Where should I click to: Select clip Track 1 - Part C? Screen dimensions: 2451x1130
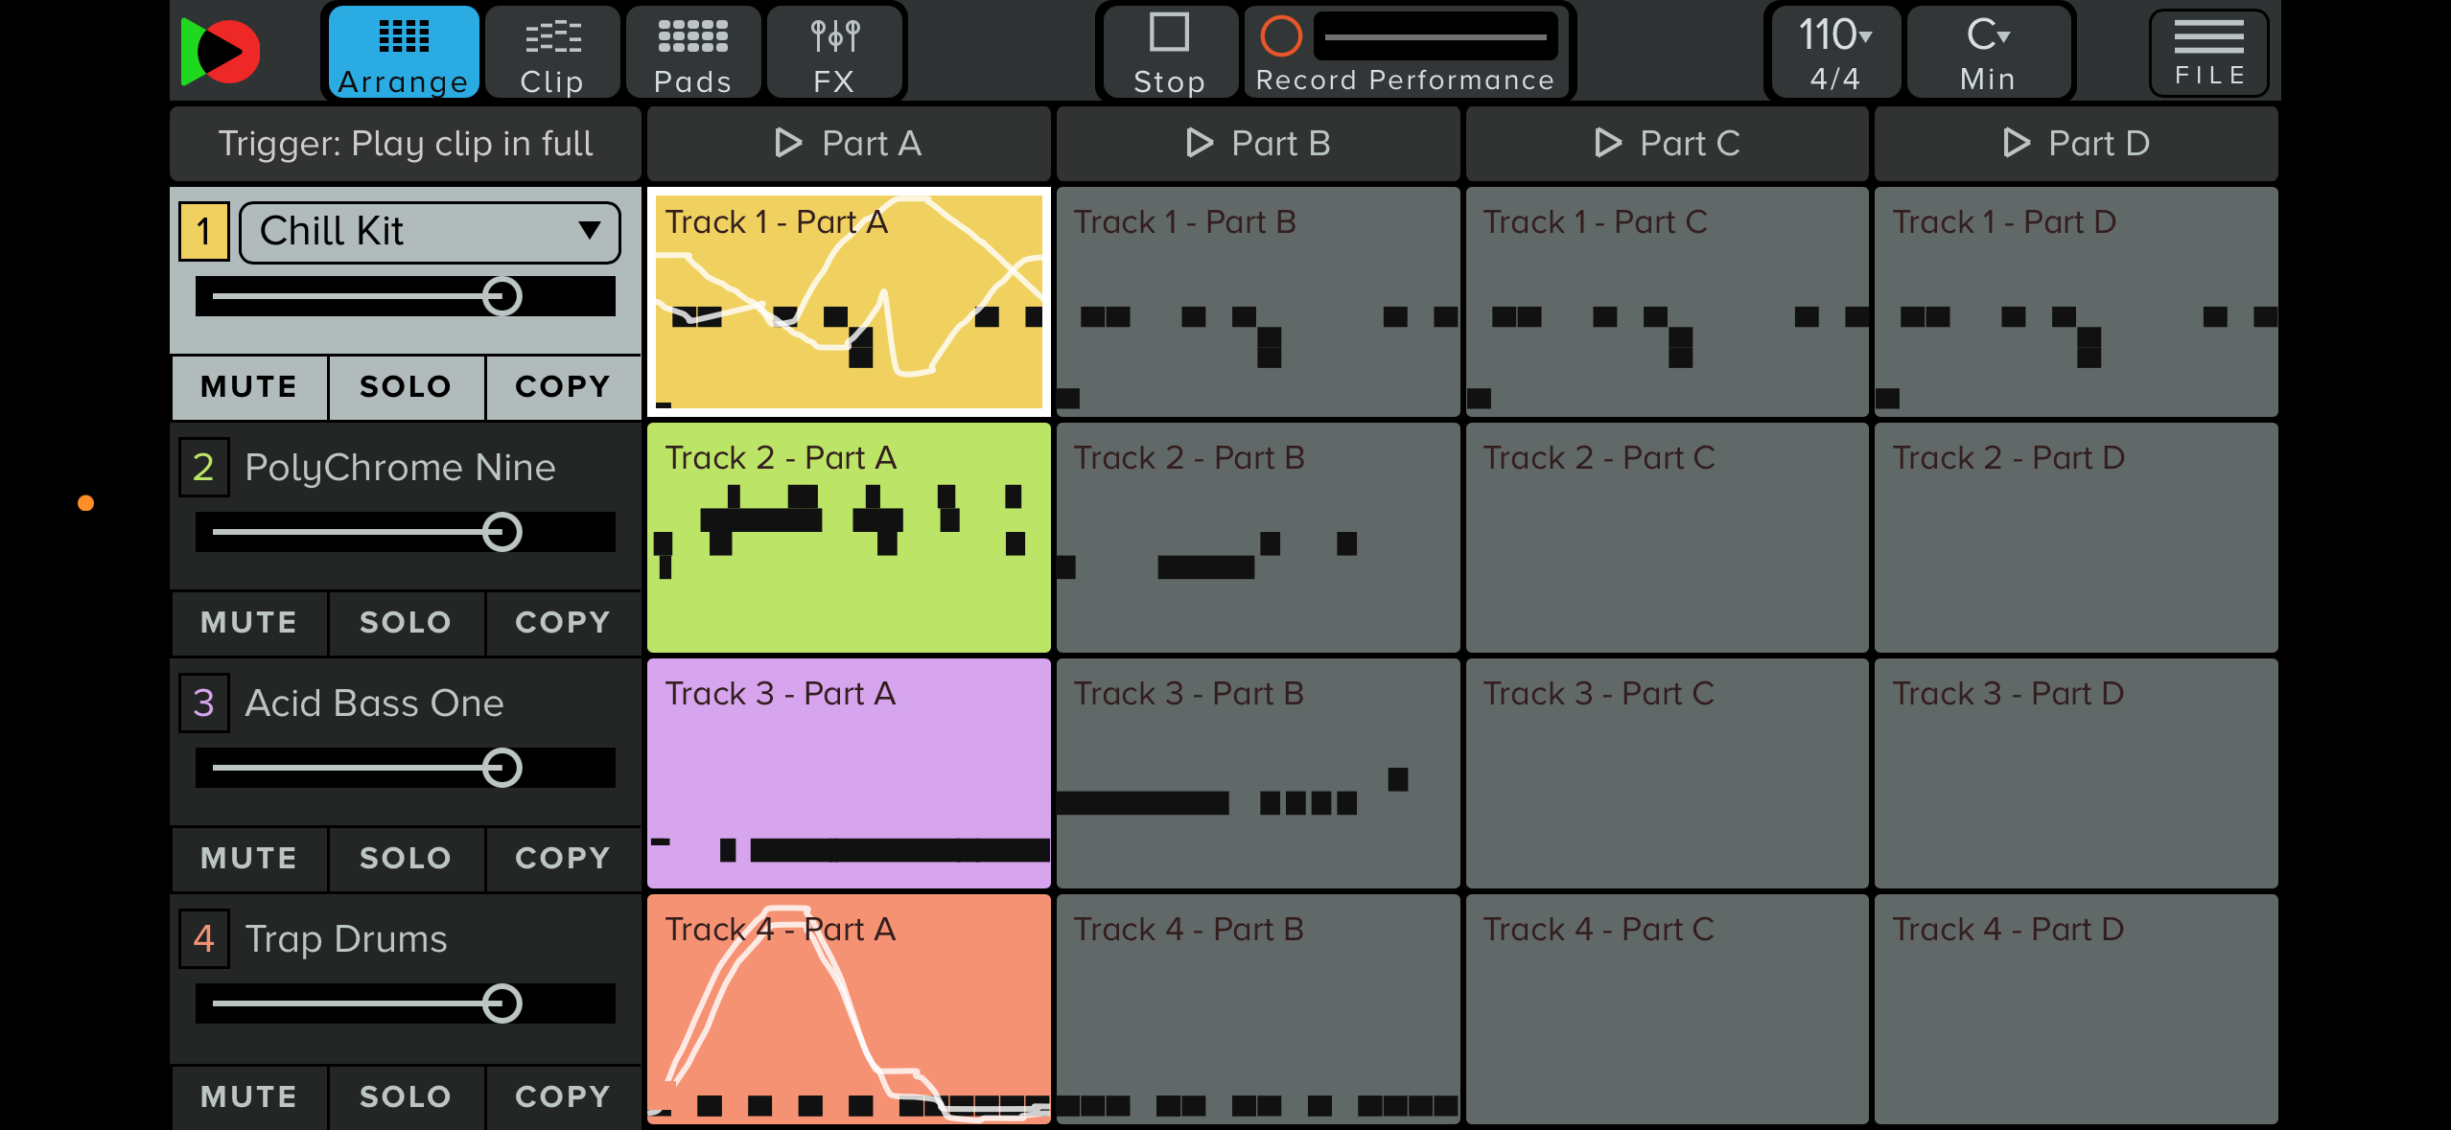[1668, 302]
